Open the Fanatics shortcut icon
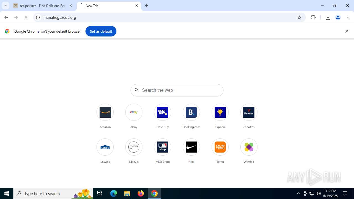 click(x=249, y=112)
